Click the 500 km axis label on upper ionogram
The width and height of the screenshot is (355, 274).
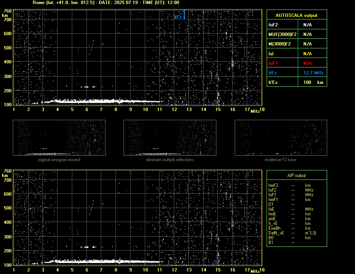coord(8,48)
